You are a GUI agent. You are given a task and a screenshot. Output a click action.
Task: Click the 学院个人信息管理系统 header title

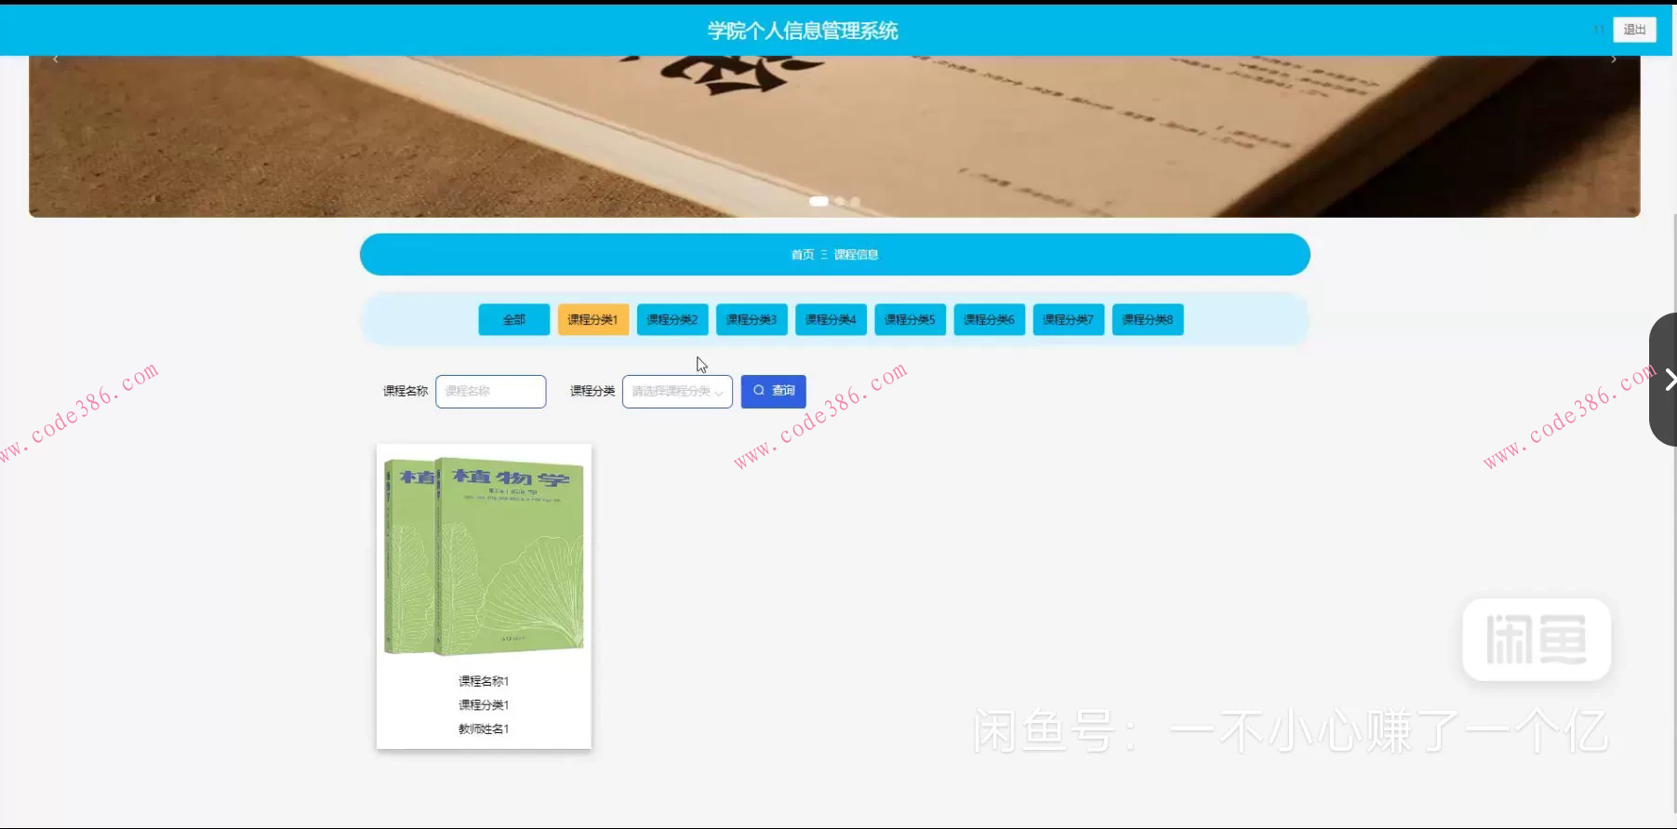803,31
